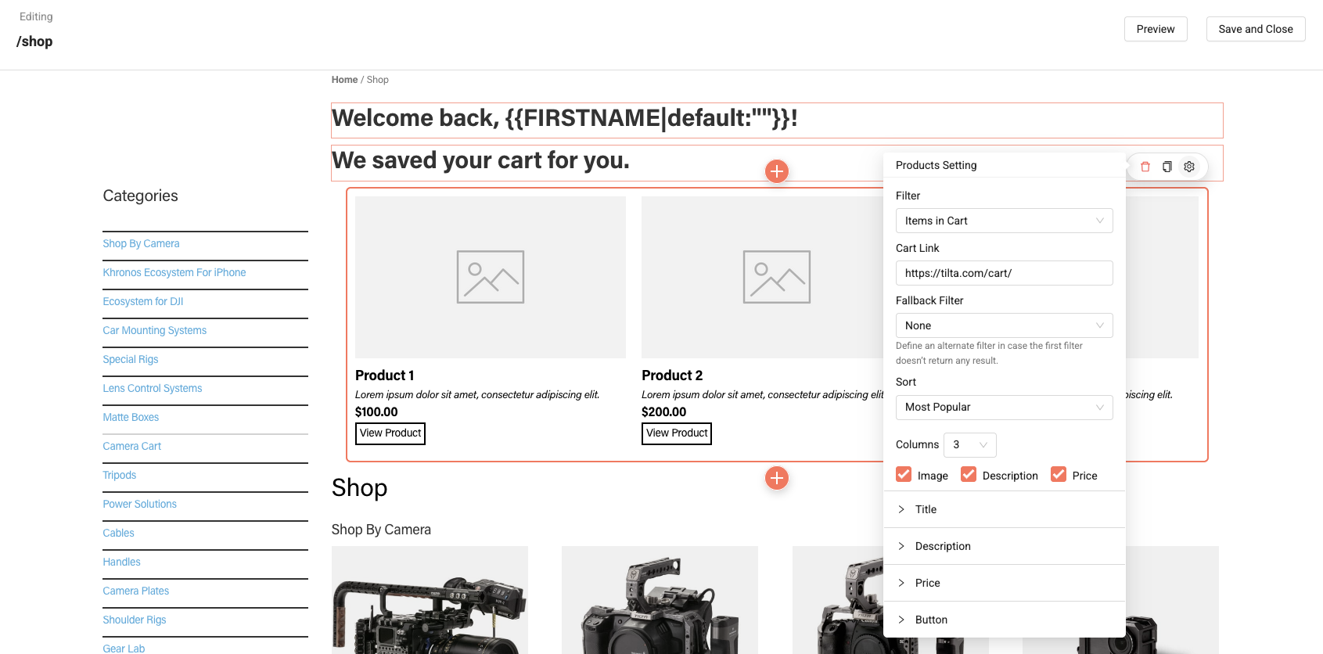Delete the products block with trash icon
Image resolution: width=1323 pixels, height=654 pixels.
pyautogui.click(x=1145, y=167)
